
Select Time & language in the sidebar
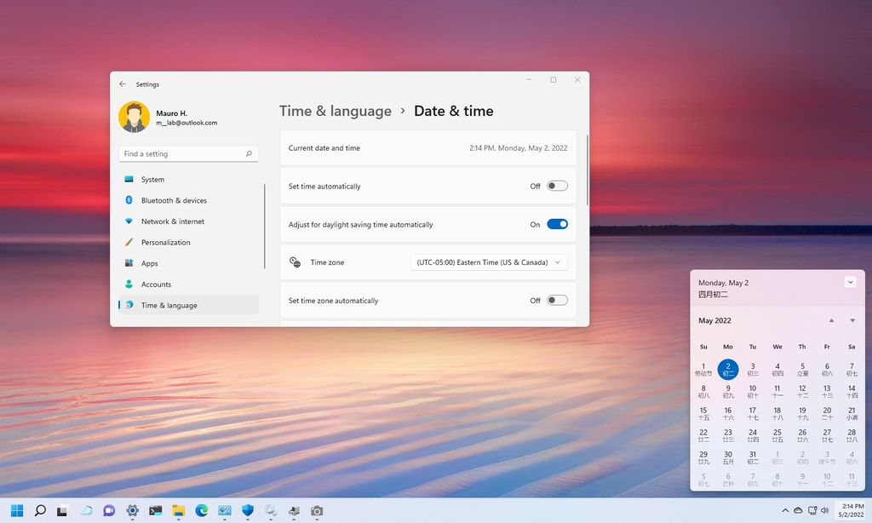pos(167,305)
